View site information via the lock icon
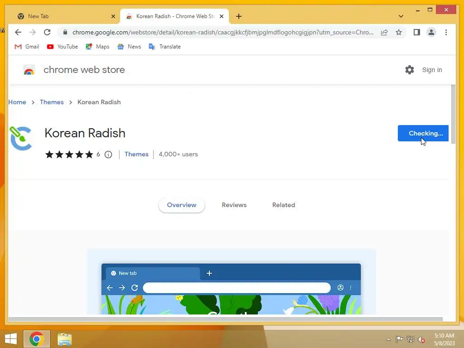Screen dimensions: 464x348 coord(65,32)
